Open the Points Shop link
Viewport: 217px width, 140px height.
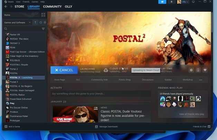point(125,80)
